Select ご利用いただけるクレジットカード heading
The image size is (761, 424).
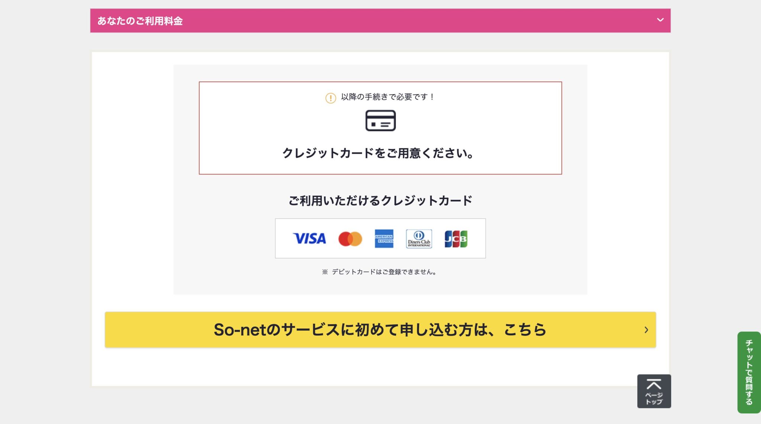coord(380,200)
